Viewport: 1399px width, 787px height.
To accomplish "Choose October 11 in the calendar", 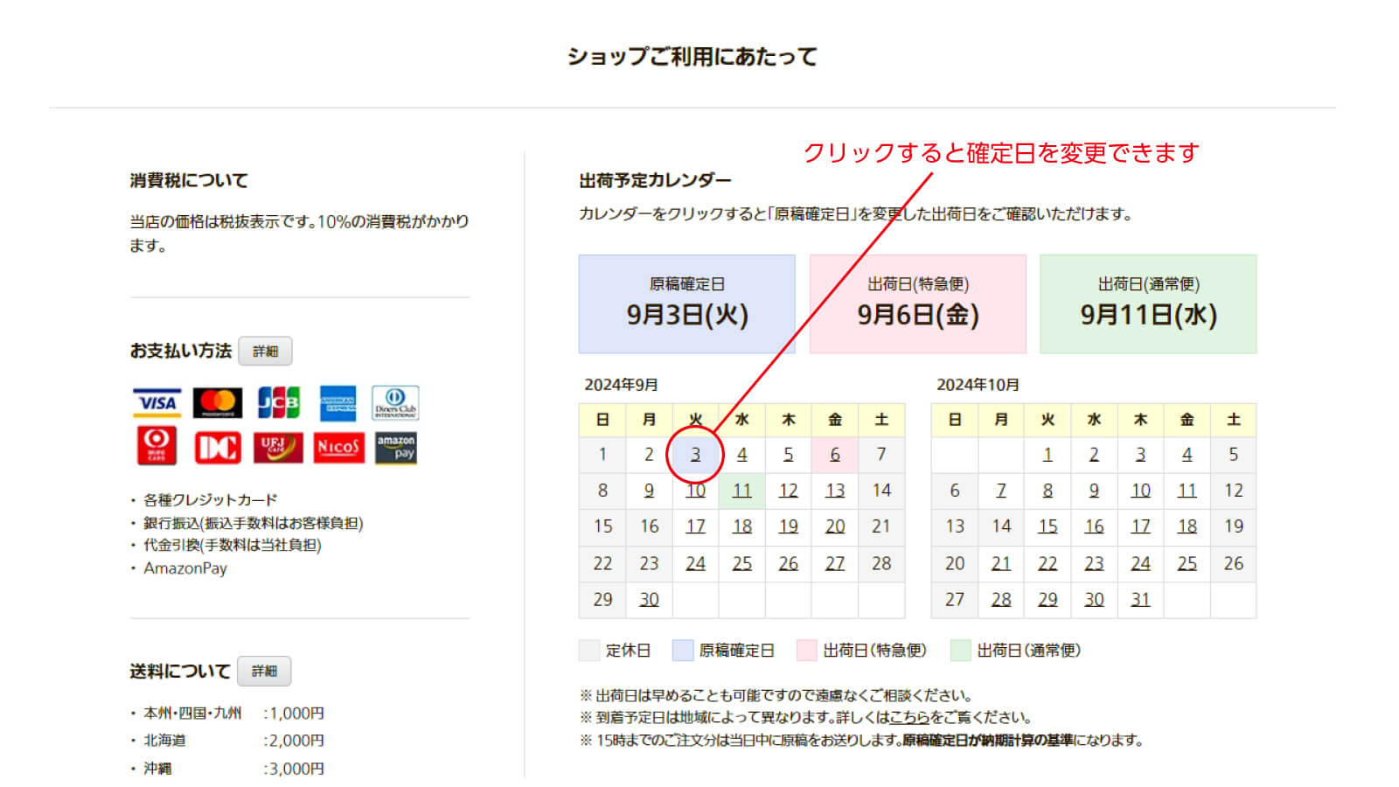I will click(1187, 491).
